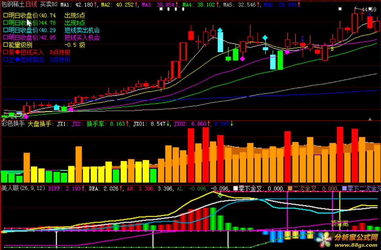Viewport: 381px width, 250px height.
Task: Click the 买卖BS indicator name label
Action: coord(48,5)
